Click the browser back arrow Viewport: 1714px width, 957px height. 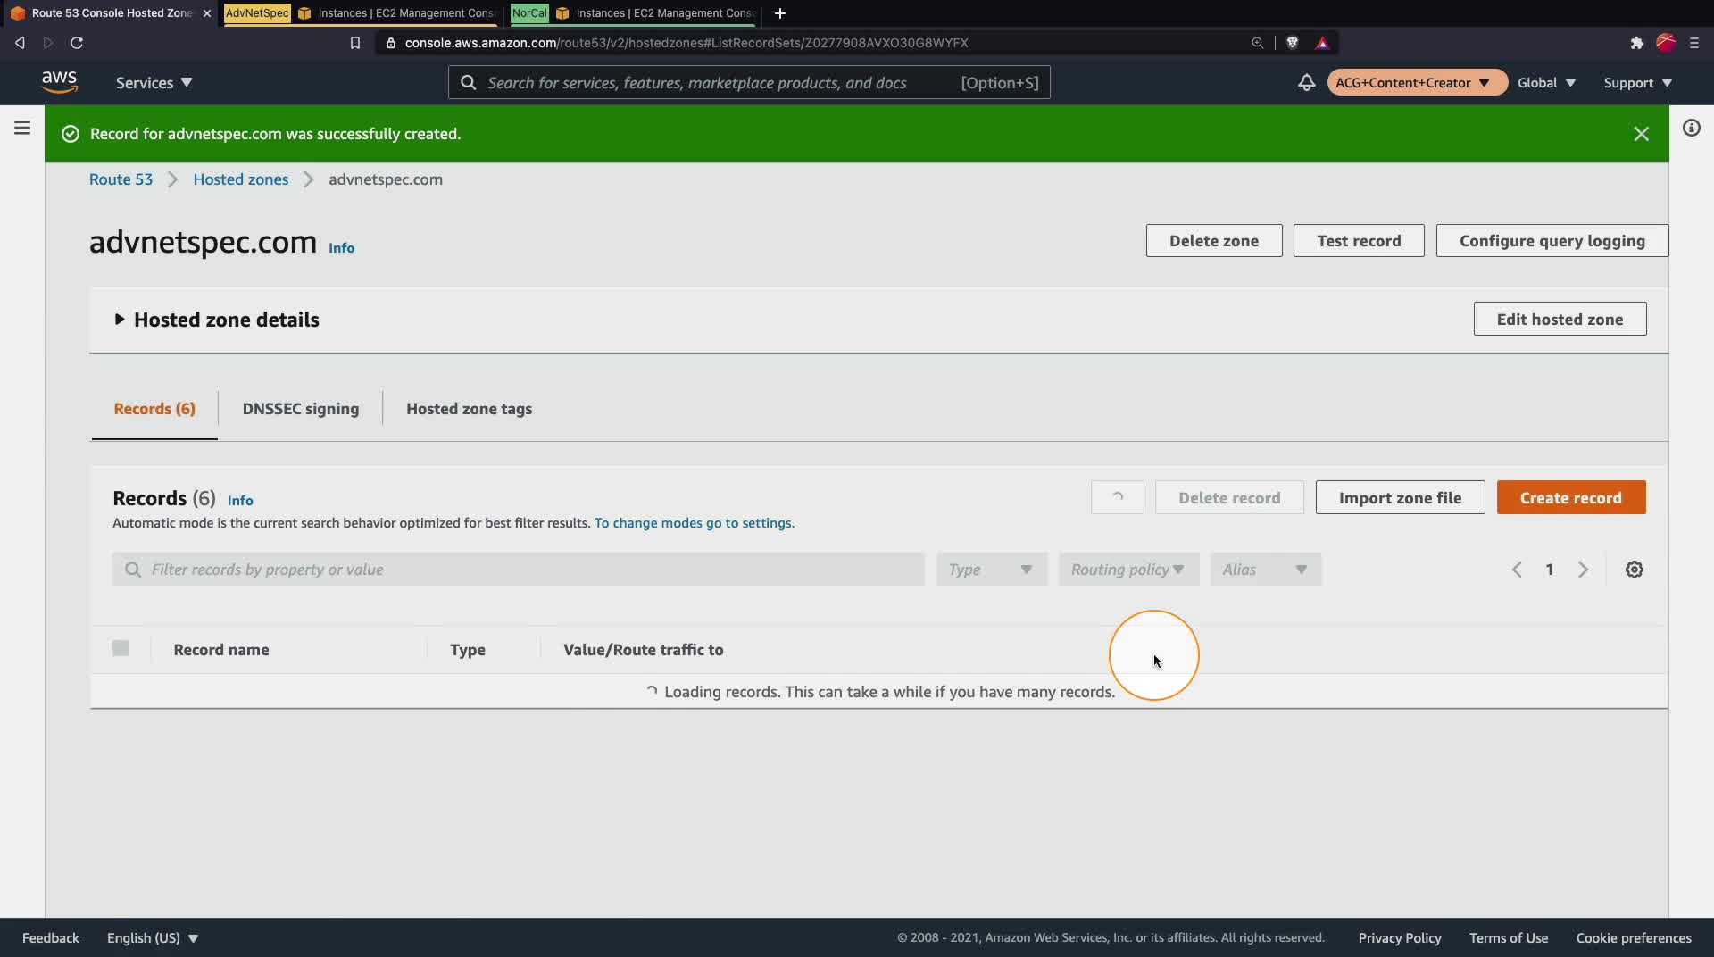(x=20, y=43)
